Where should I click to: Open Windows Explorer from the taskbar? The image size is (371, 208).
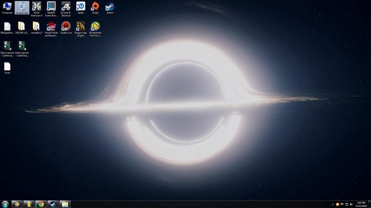(x=65, y=204)
